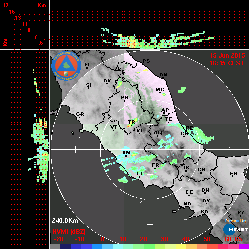The height and width of the screenshot is (249, 249).
Task: Select the AQ city label
Action: coord(158,133)
